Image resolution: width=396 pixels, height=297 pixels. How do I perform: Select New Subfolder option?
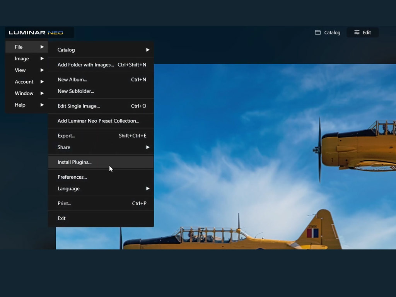click(x=76, y=91)
